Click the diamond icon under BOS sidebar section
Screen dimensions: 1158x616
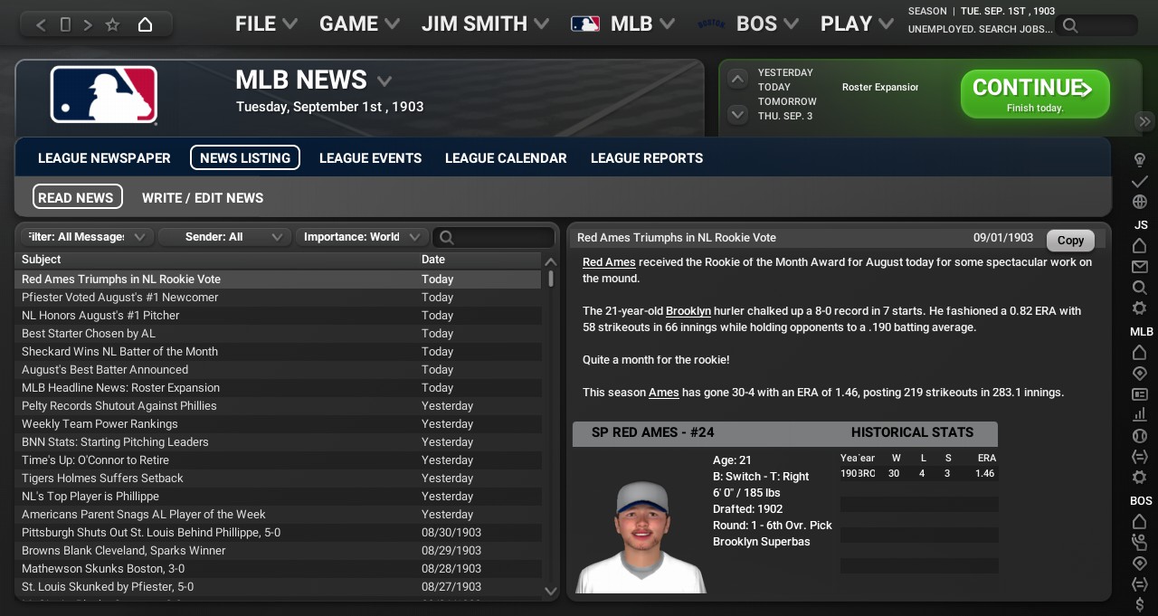pos(1140,563)
